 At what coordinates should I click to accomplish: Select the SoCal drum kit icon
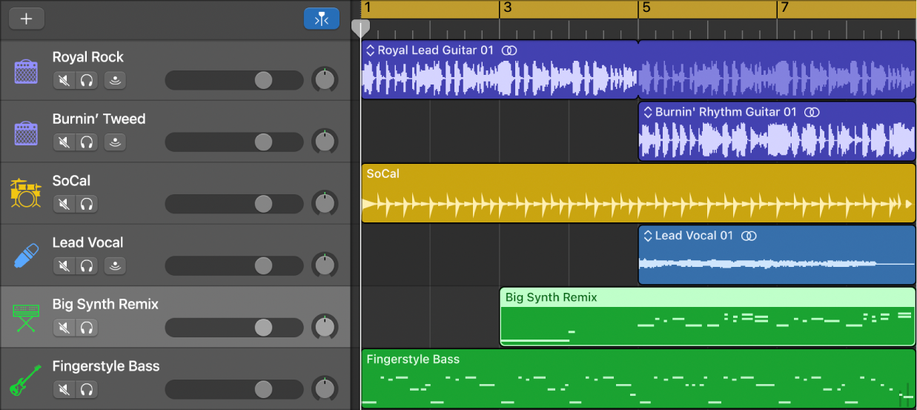click(x=26, y=194)
